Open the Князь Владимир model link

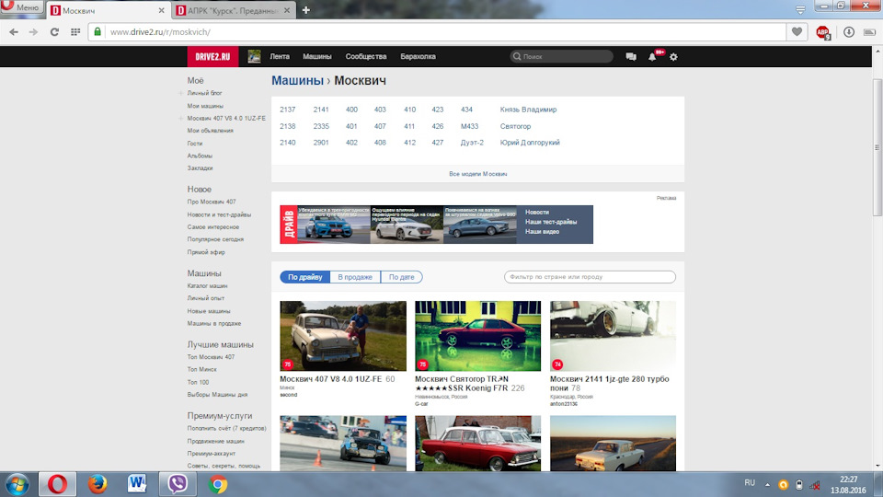(528, 110)
